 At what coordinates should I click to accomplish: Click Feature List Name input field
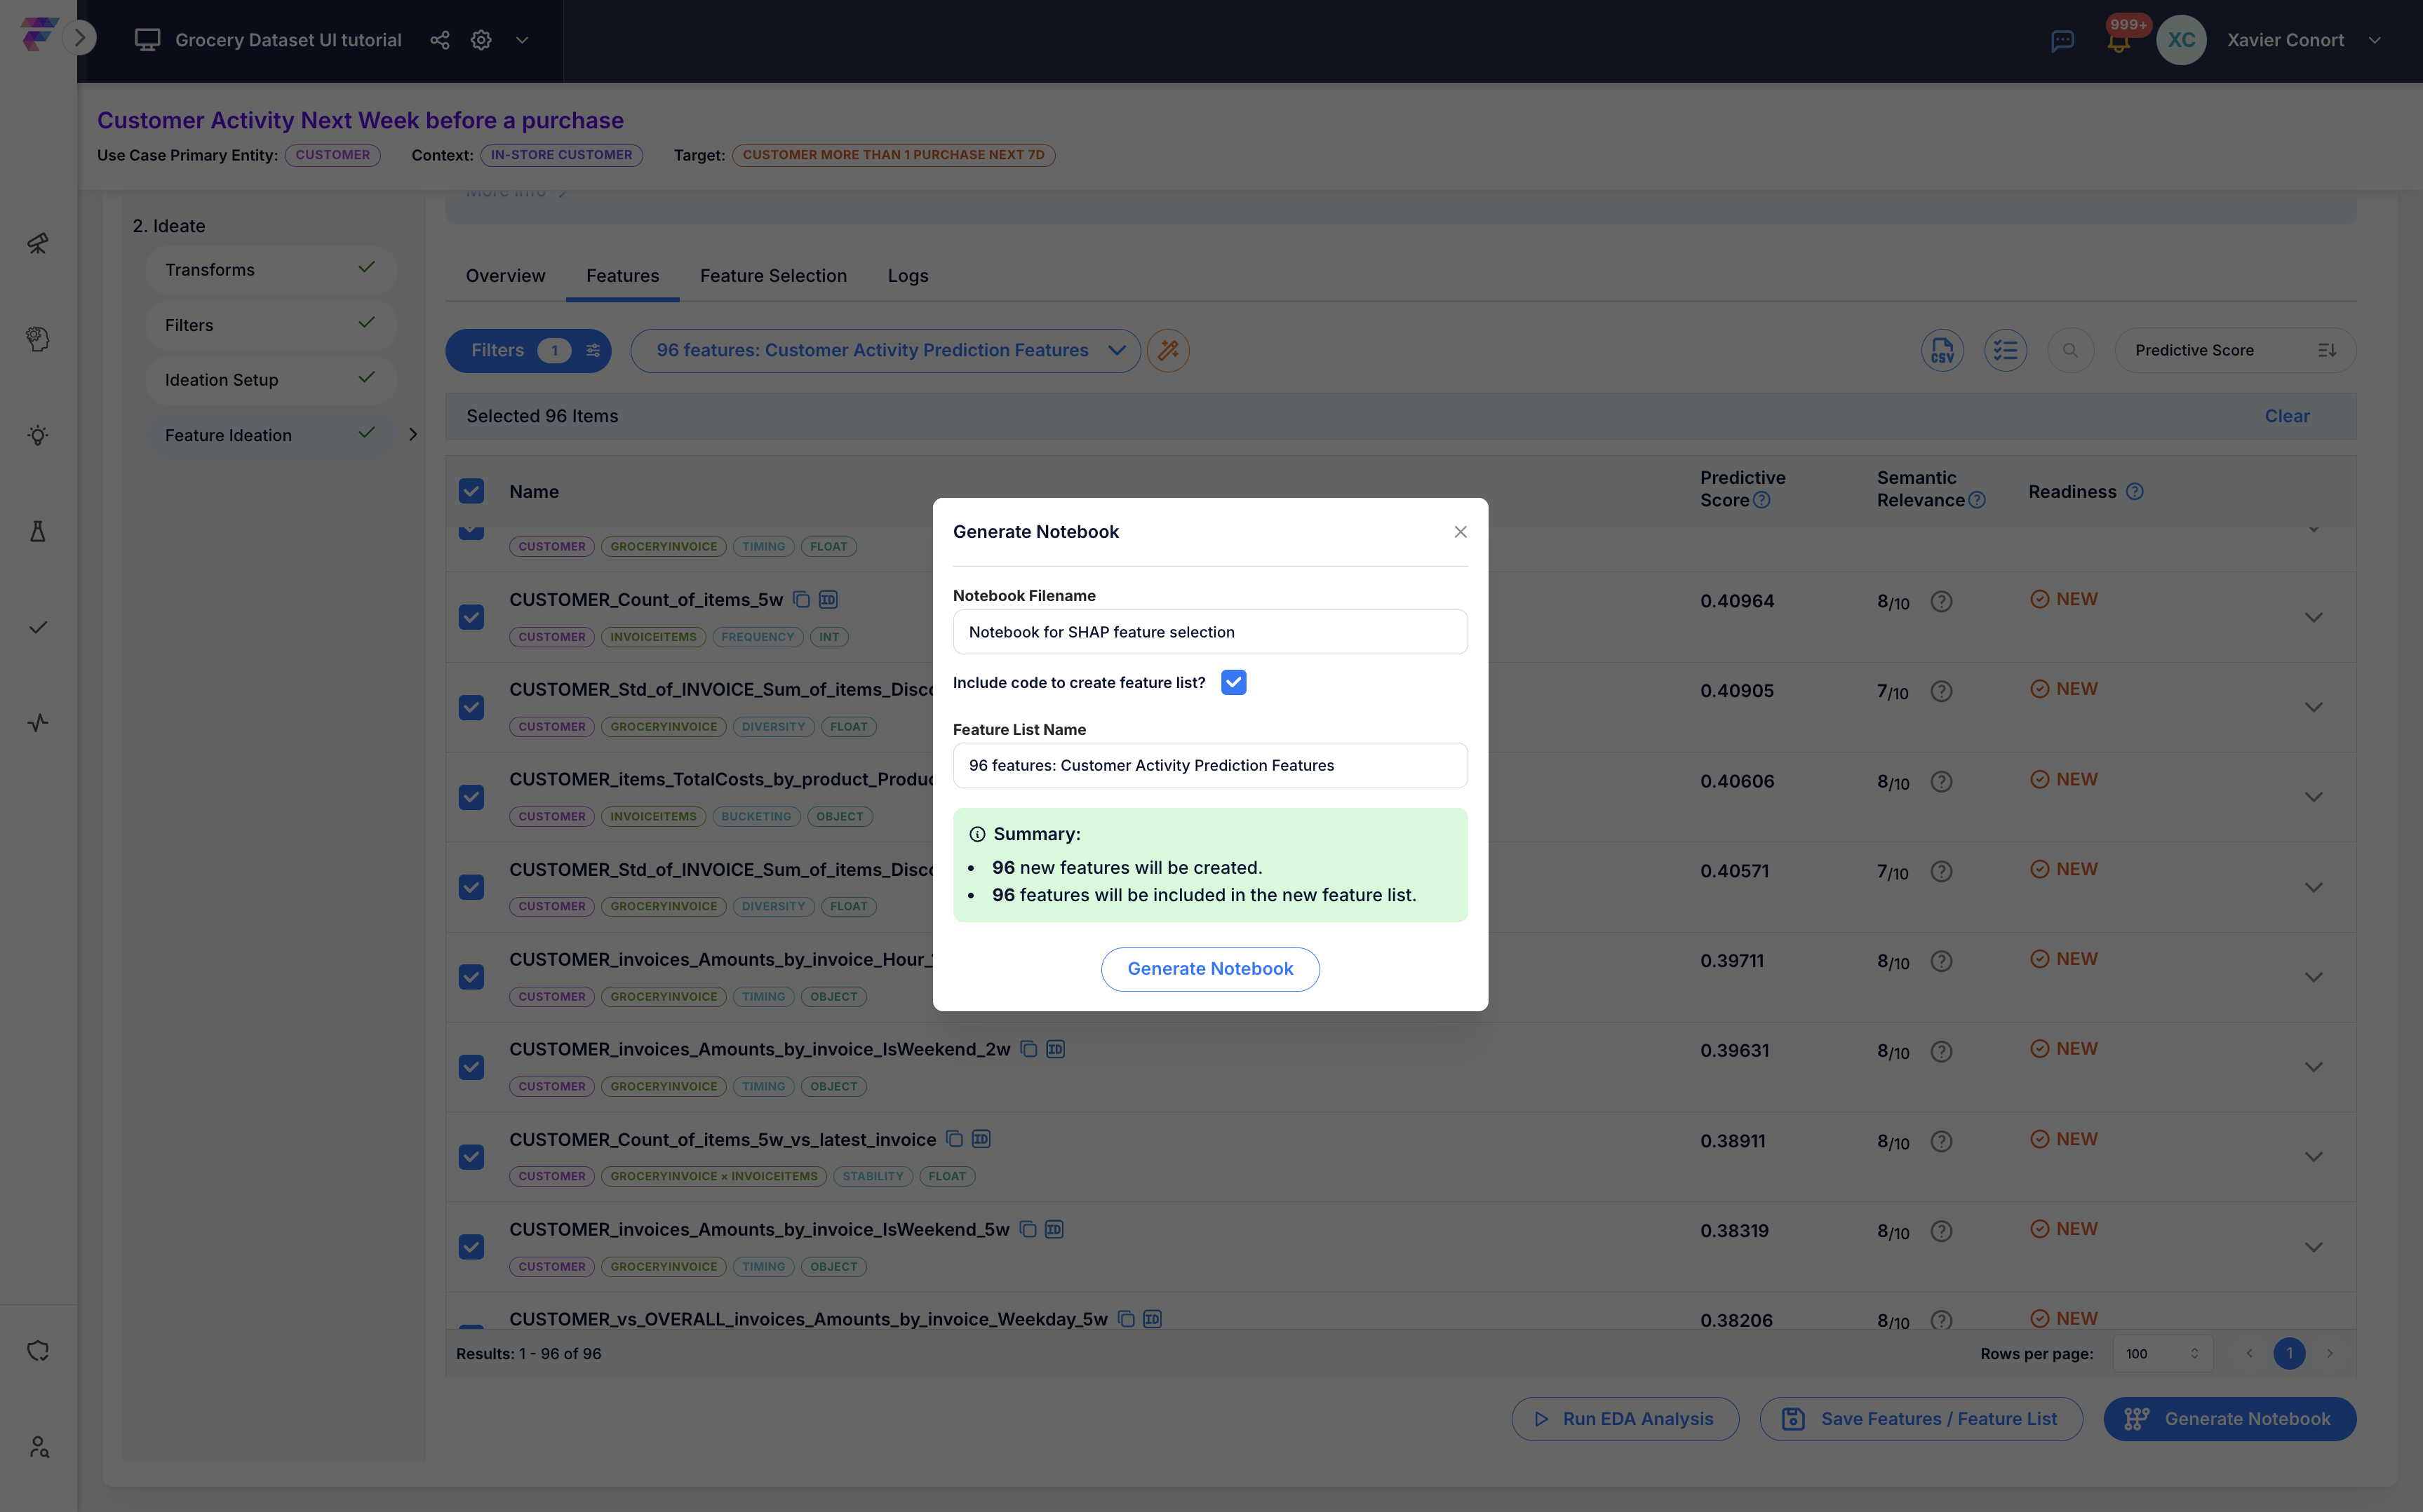coord(1210,765)
